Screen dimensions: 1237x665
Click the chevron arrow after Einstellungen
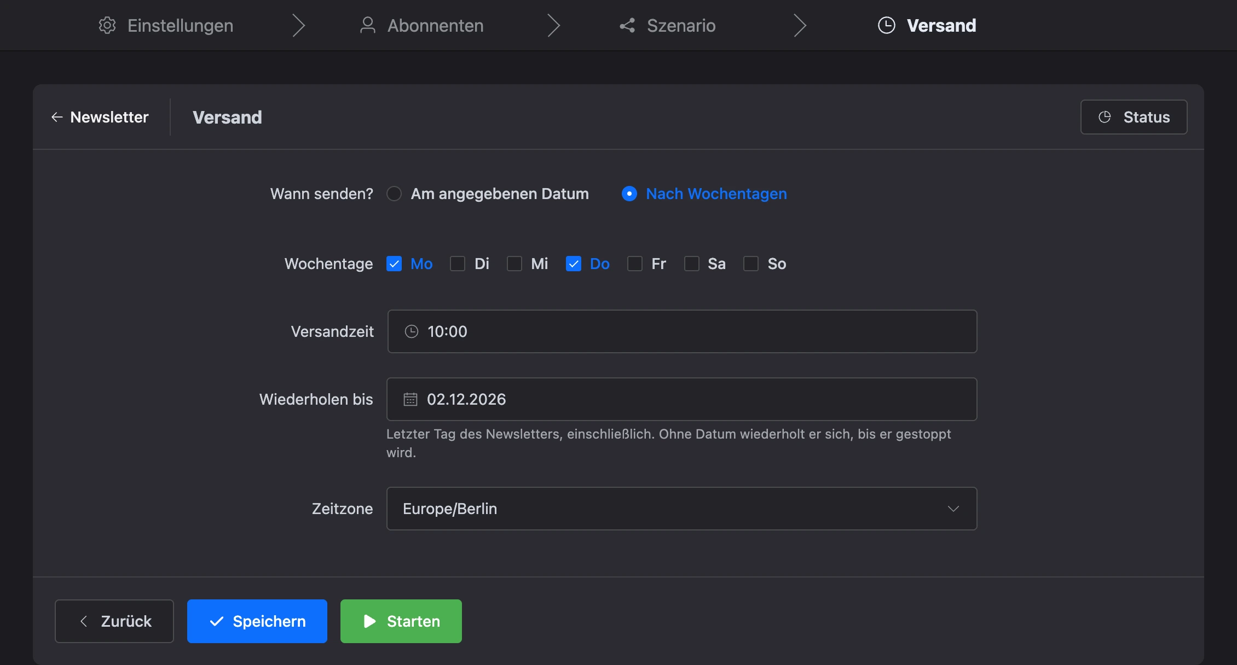(x=298, y=25)
